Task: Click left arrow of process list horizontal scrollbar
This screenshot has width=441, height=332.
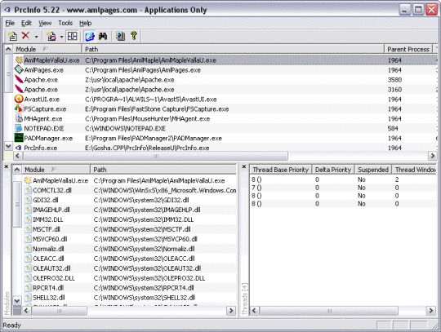Action: (x=18, y=156)
